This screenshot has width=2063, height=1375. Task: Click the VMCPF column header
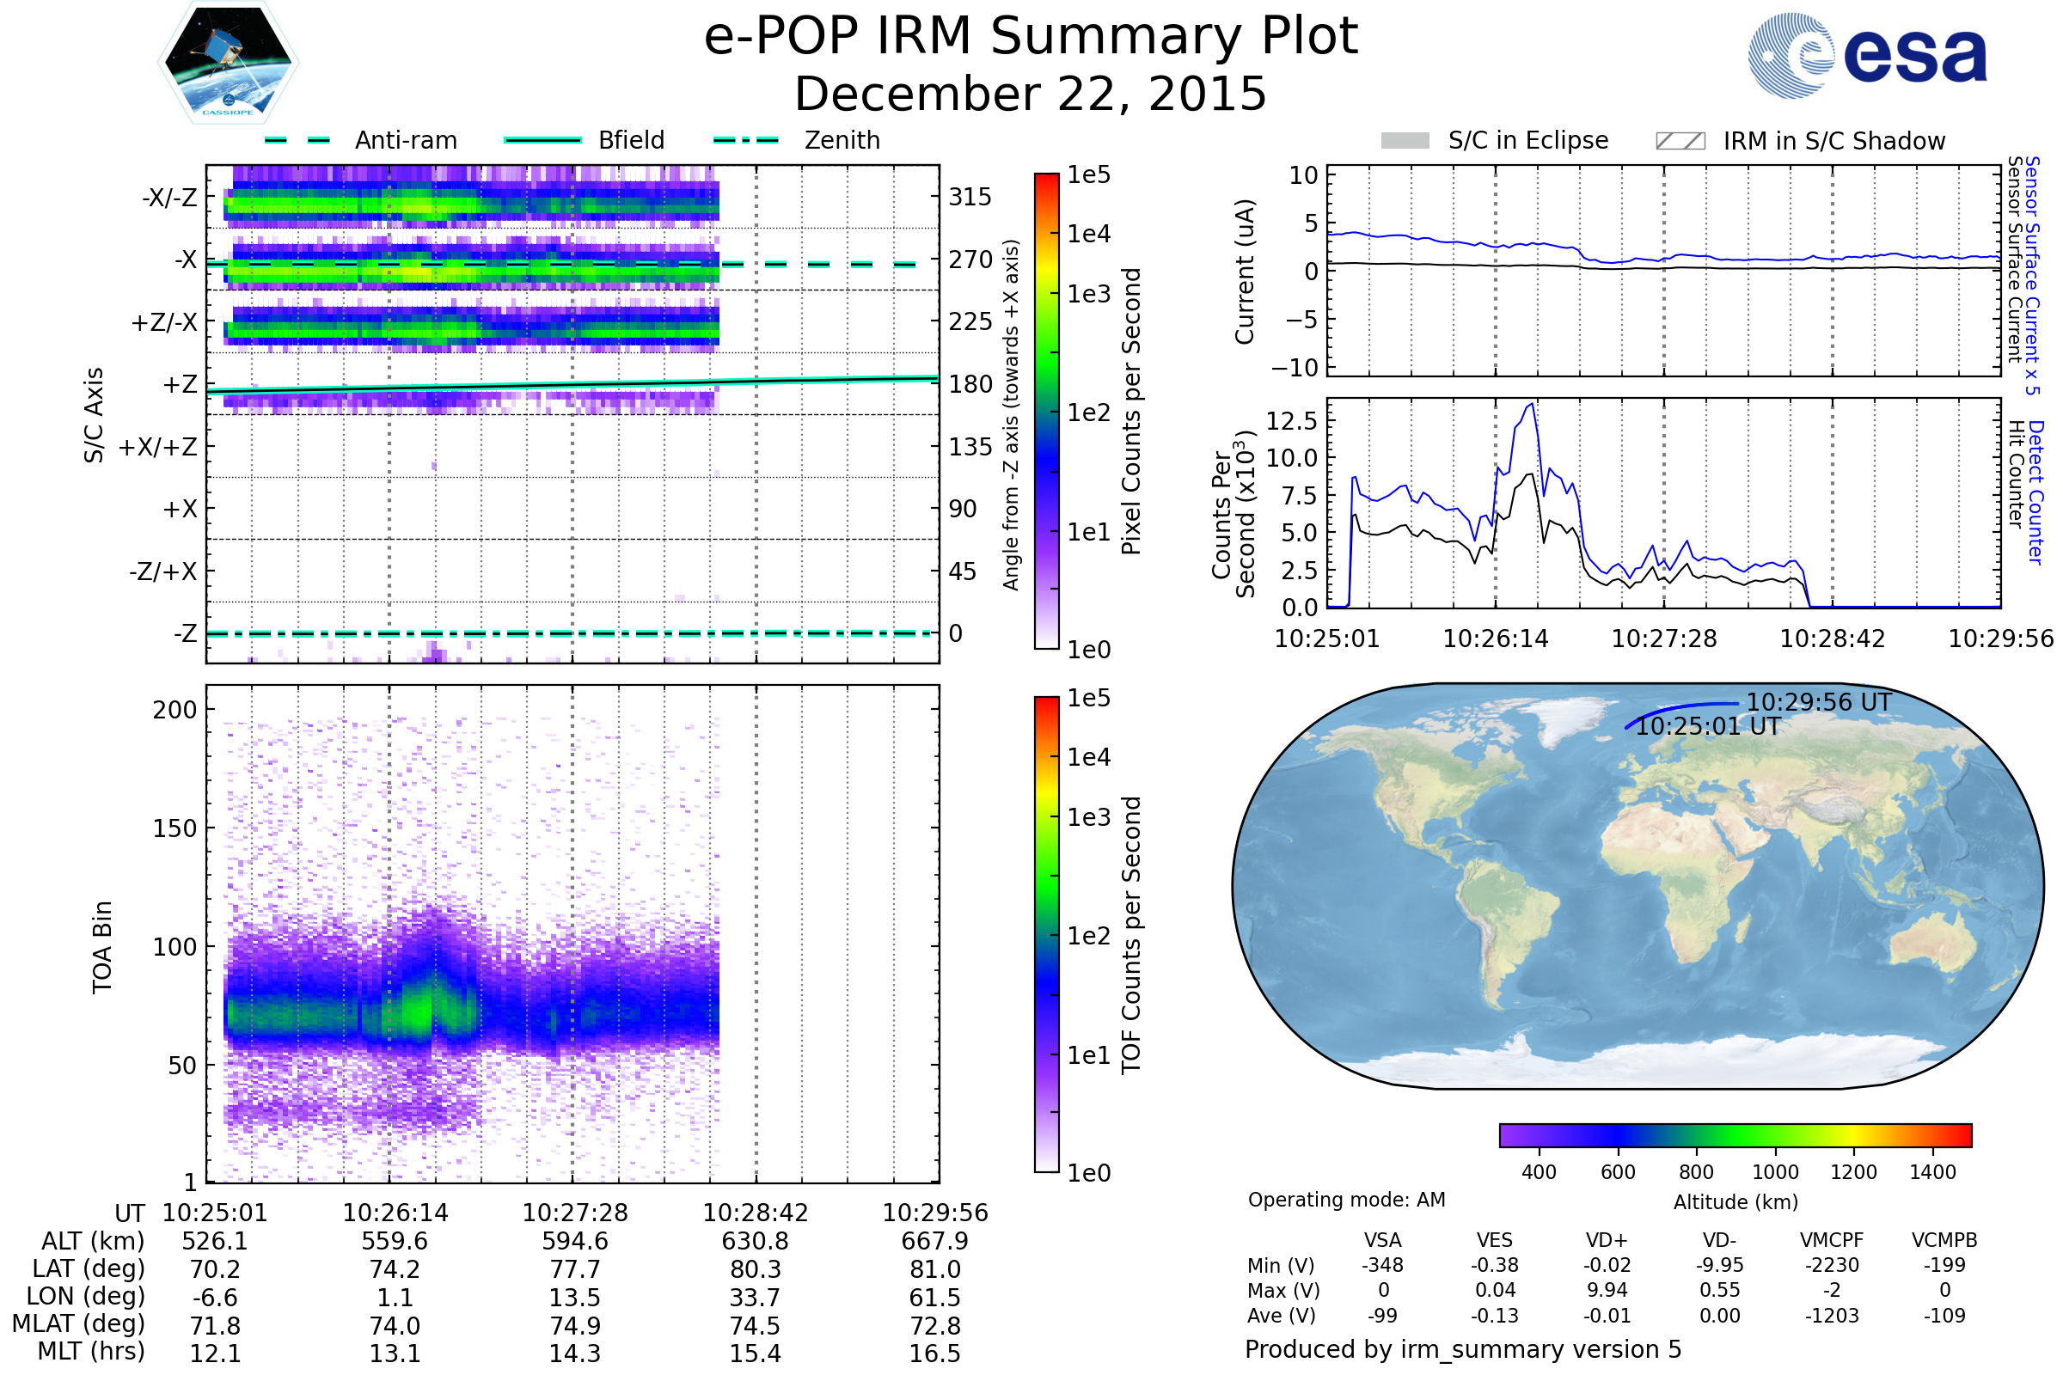click(x=1832, y=1240)
